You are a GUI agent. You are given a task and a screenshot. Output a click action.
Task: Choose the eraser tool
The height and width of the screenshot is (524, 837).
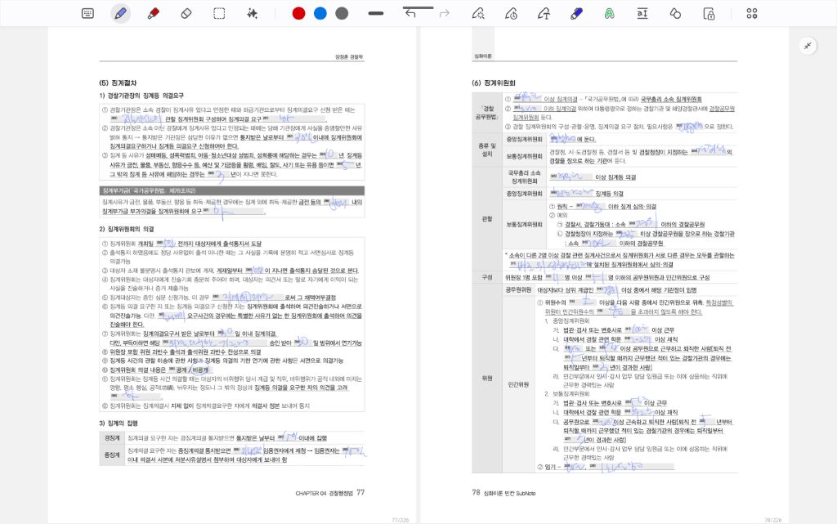[186, 13]
